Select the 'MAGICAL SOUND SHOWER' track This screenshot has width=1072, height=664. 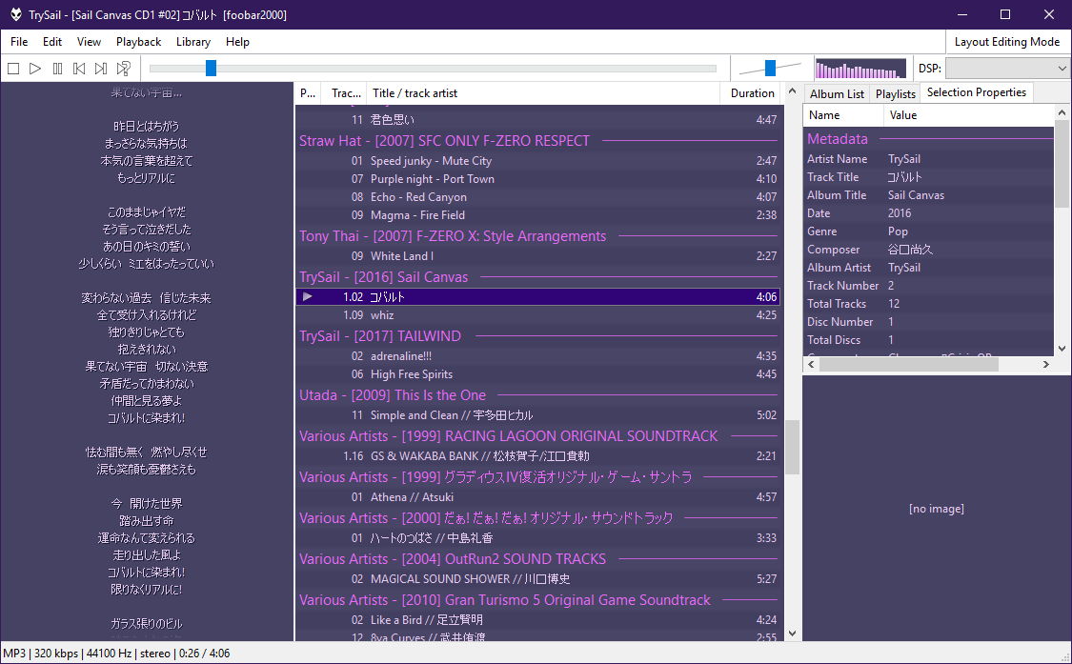[x=538, y=579]
